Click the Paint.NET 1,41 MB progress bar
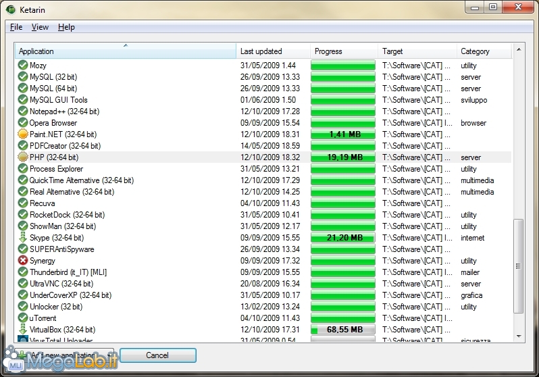 coord(342,134)
